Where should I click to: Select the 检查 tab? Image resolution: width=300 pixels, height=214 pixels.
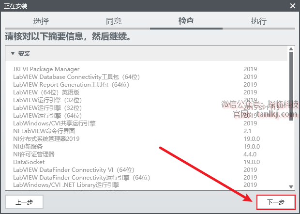click(x=186, y=21)
